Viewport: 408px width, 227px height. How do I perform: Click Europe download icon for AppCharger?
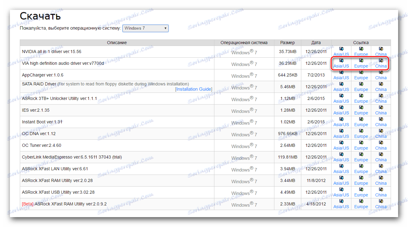click(x=361, y=72)
